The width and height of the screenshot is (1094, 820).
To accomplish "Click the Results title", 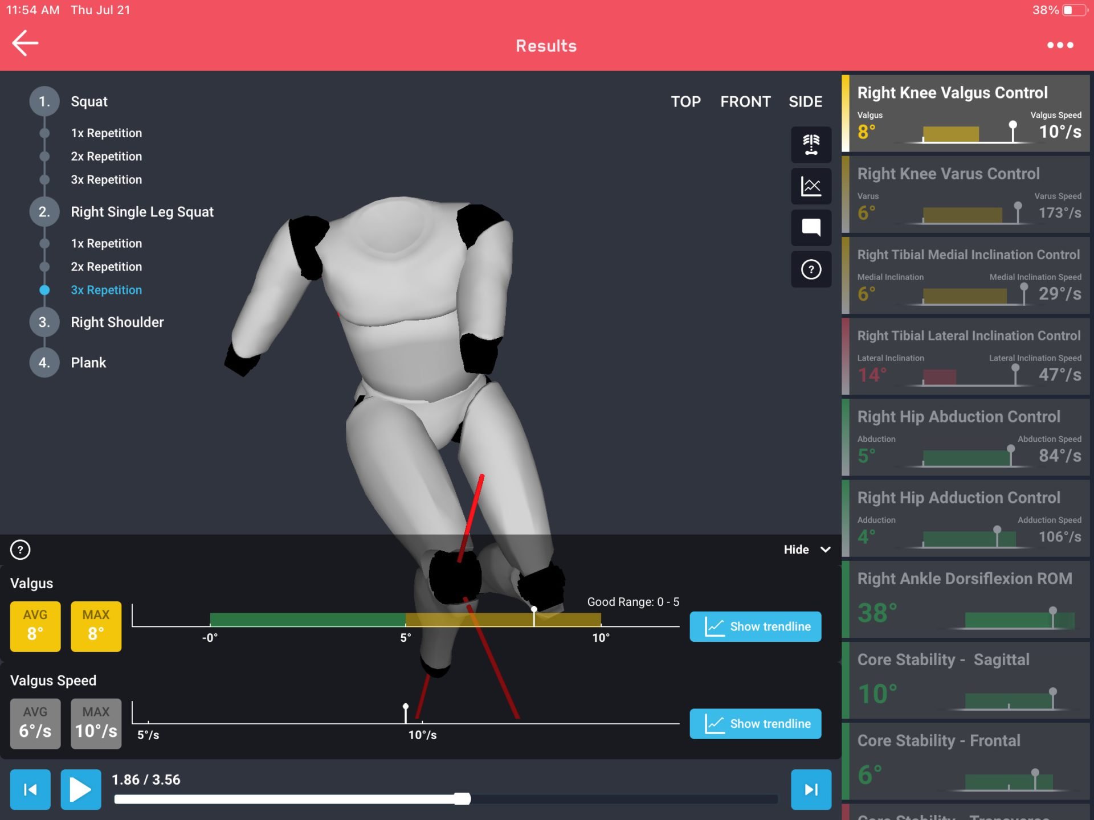I will click(546, 46).
